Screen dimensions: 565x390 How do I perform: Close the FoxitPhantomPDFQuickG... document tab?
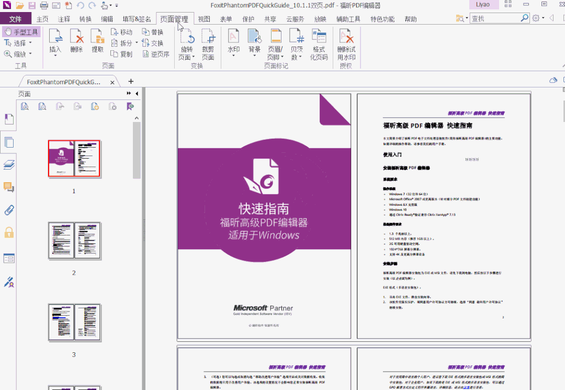pos(112,82)
